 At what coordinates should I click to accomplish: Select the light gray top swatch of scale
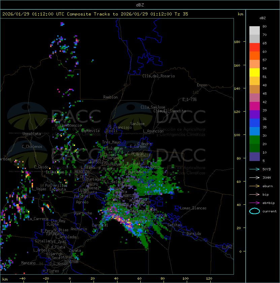(x=254, y=31)
